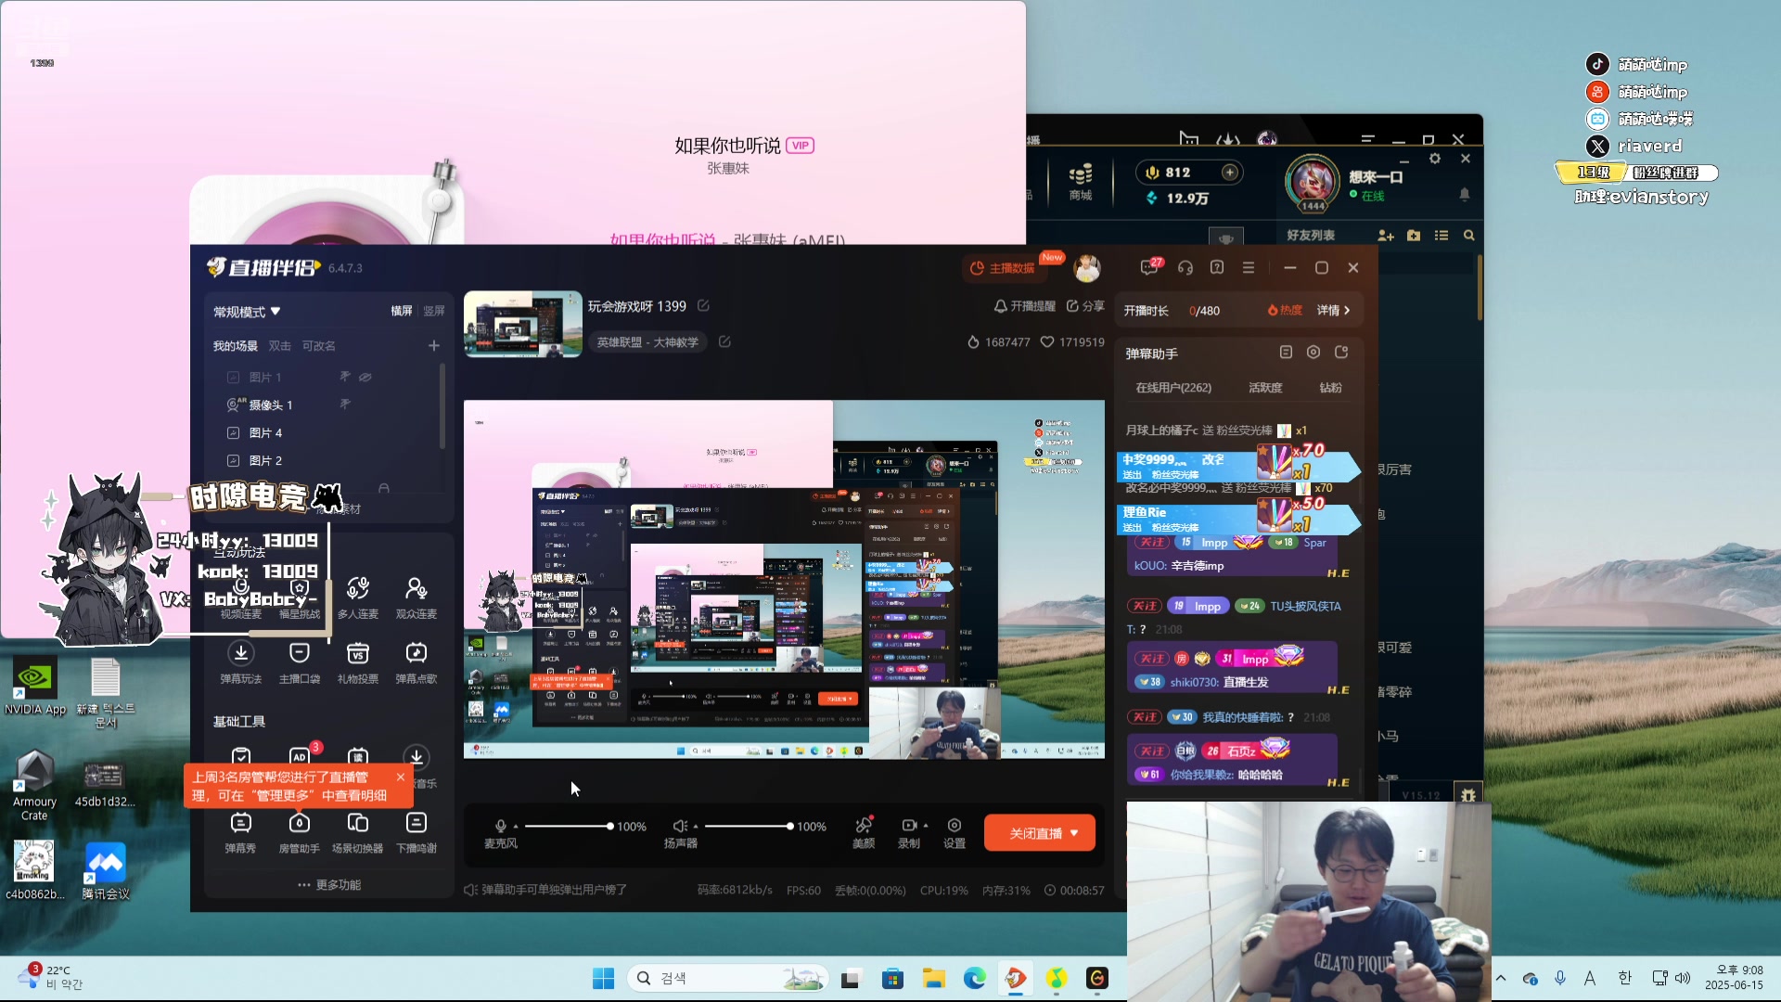Open 礼物投票 gift voting tool
Viewport: 1781px width, 1002px height.
(357, 662)
